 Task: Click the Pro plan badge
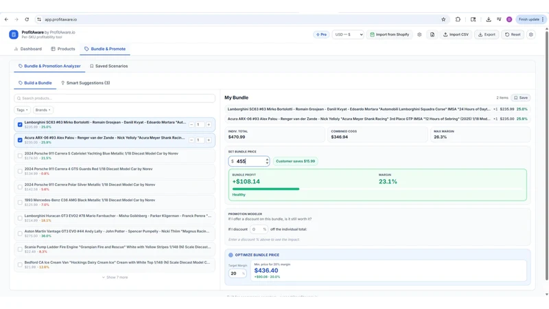[x=321, y=34]
